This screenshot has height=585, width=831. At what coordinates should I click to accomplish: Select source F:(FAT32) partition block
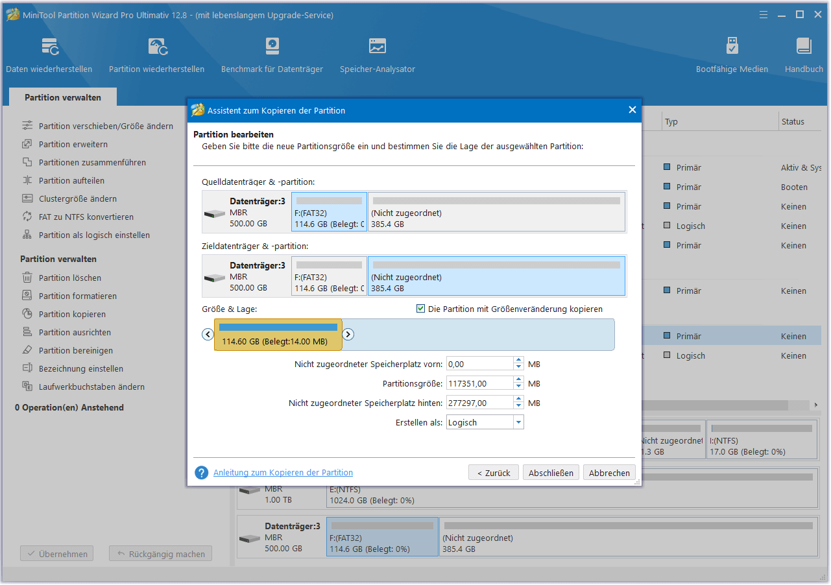tap(329, 212)
